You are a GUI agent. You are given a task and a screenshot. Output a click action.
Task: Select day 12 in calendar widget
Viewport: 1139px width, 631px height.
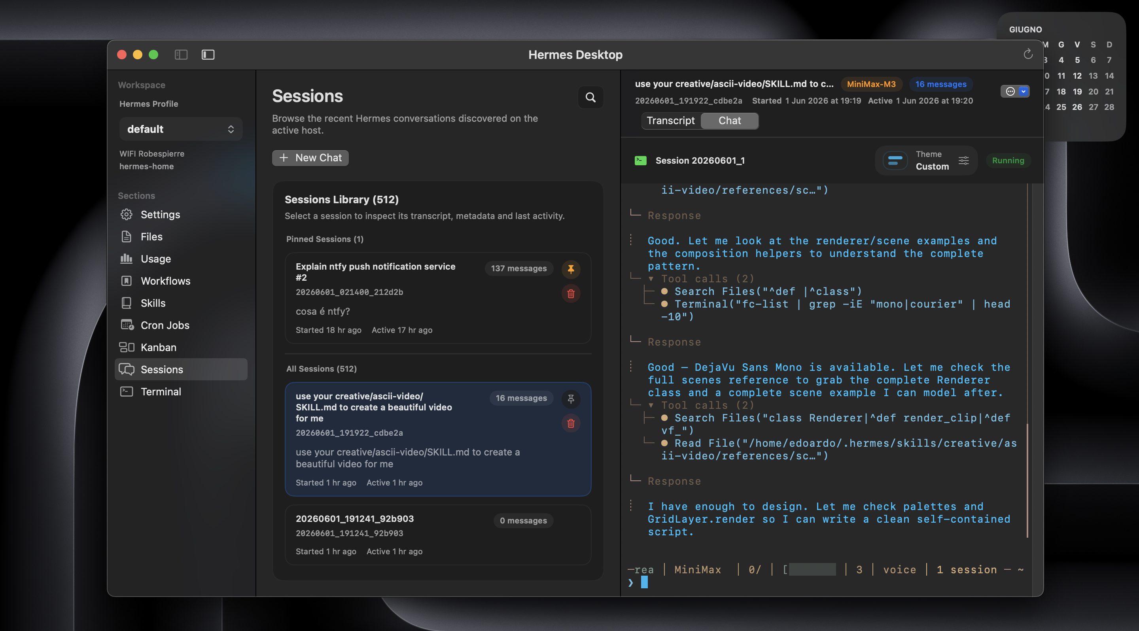click(x=1077, y=76)
